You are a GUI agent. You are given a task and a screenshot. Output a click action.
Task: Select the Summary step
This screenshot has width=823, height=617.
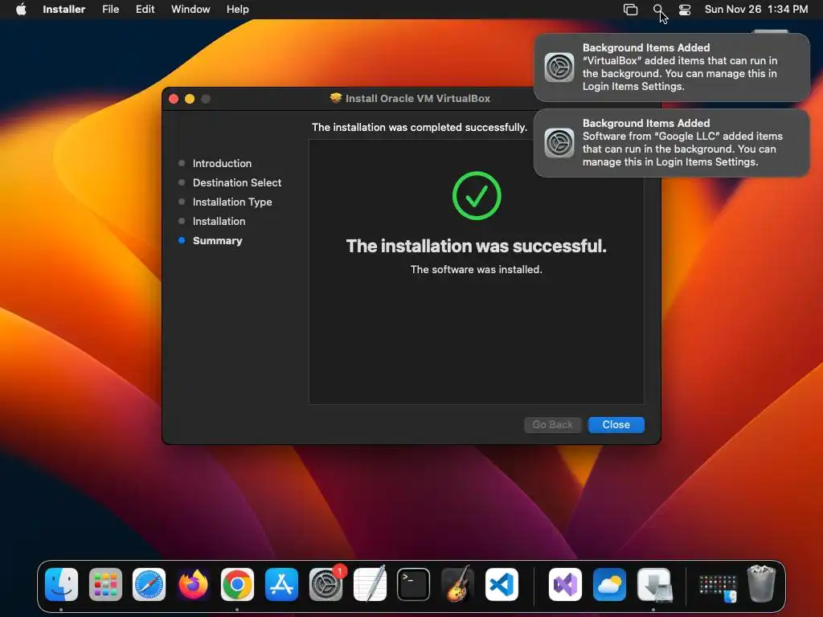point(217,241)
